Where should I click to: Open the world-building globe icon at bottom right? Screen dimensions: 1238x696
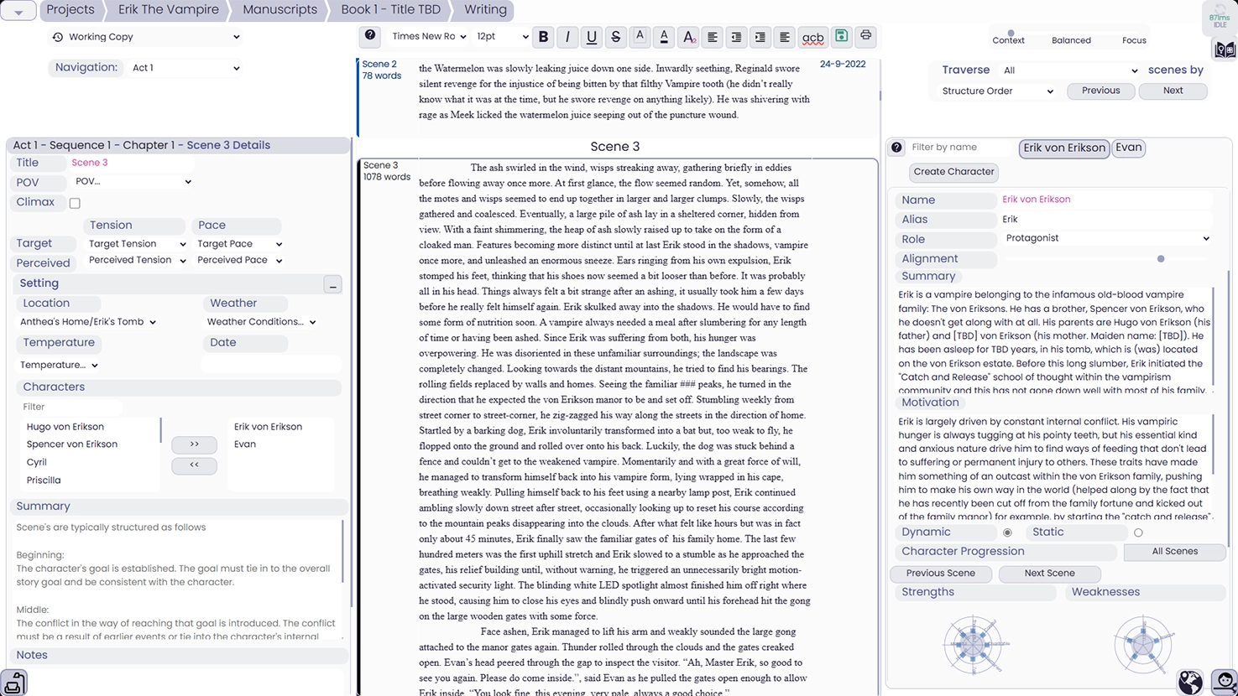1191,683
